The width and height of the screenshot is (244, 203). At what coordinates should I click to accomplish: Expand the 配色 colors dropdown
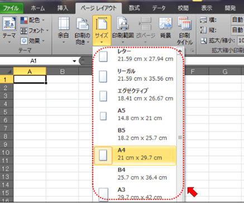32,20
